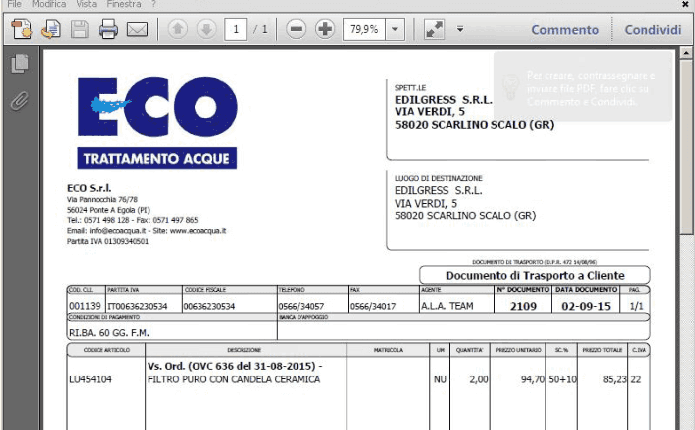Go to previous page arrow
The height and width of the screenshot is (430, 695).
[178, 29]
